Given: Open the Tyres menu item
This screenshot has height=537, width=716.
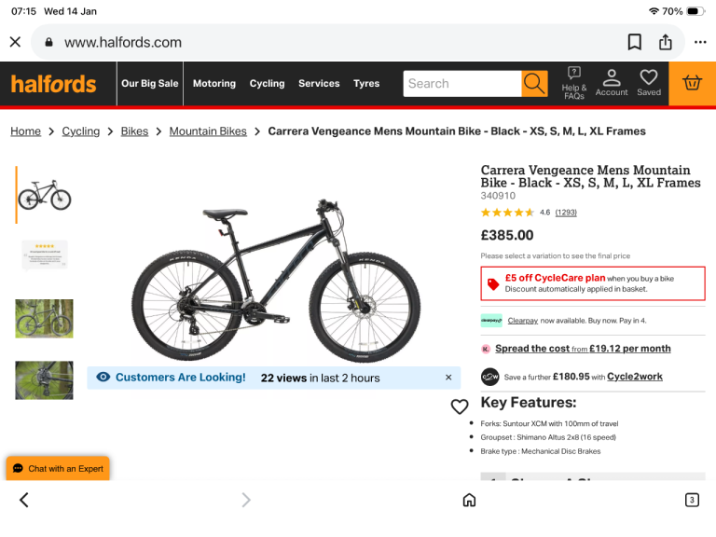Looking at the screenshot, I should tap(366, 84).
